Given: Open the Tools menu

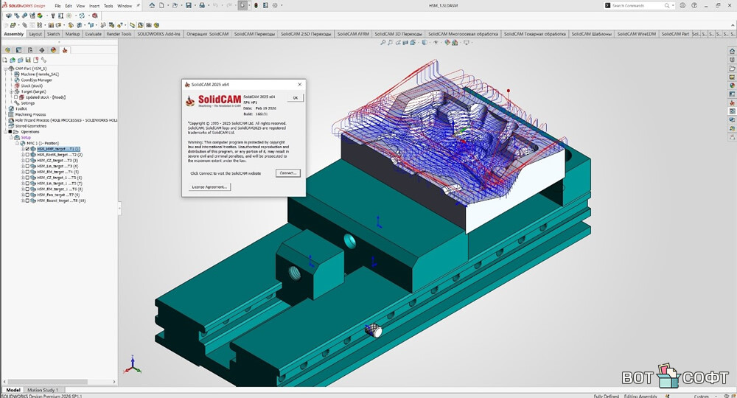Looking at the screenshot, I should 108,6.
